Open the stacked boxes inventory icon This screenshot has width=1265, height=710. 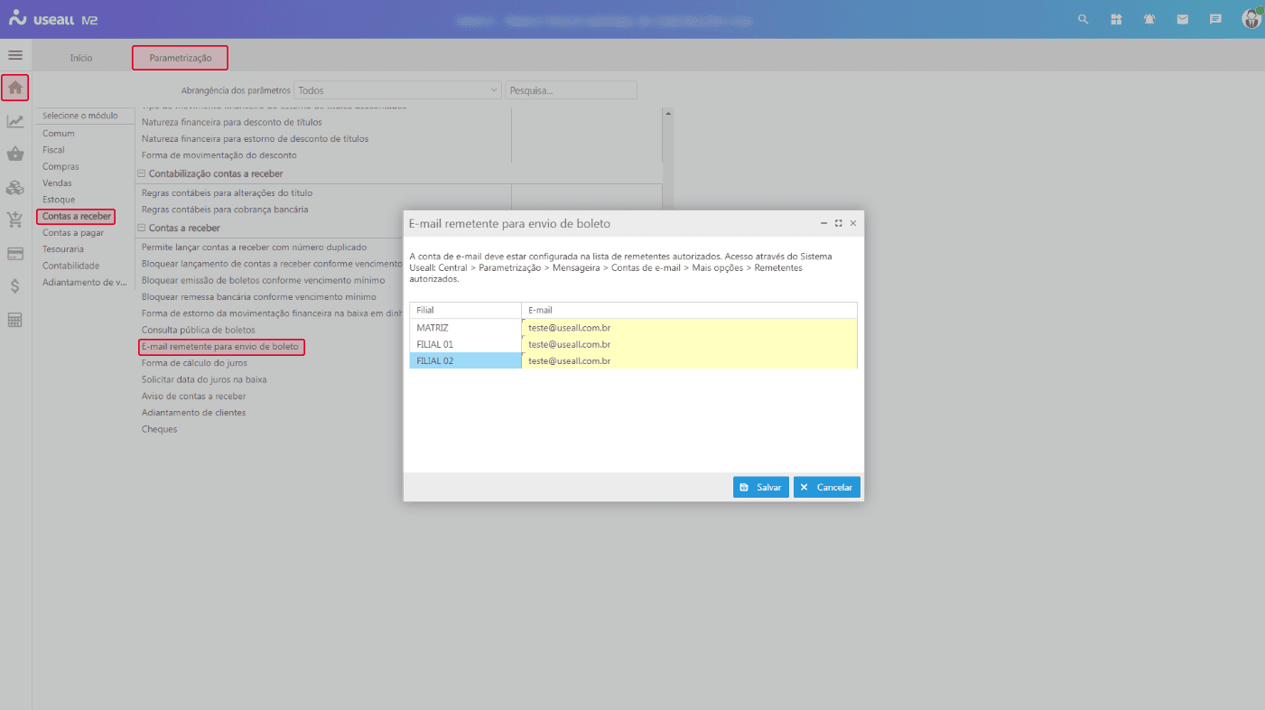(x=15, y=188)
